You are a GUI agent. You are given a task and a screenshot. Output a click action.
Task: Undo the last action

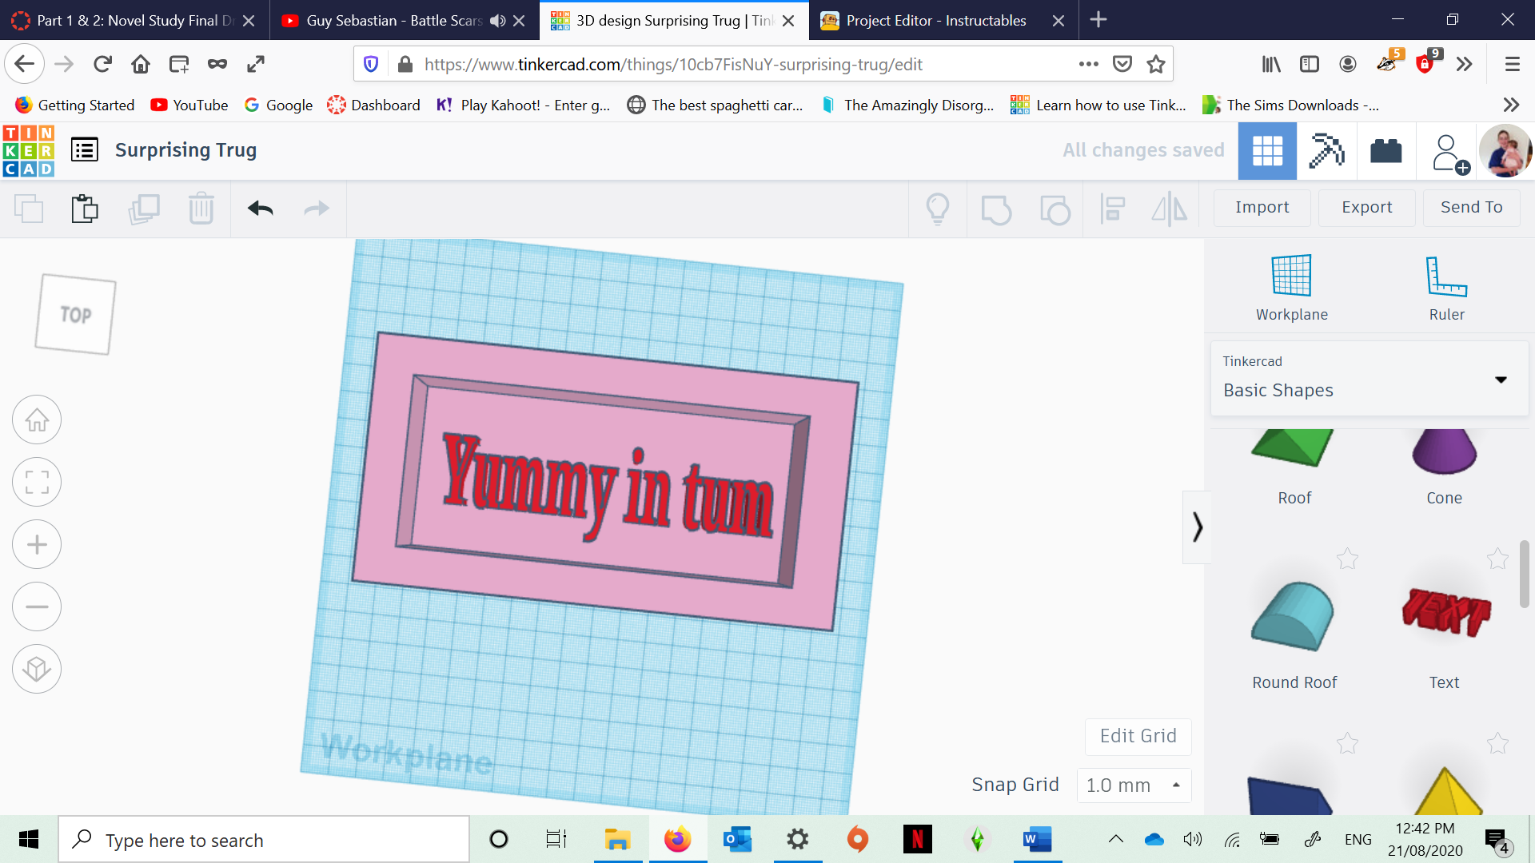261,209
